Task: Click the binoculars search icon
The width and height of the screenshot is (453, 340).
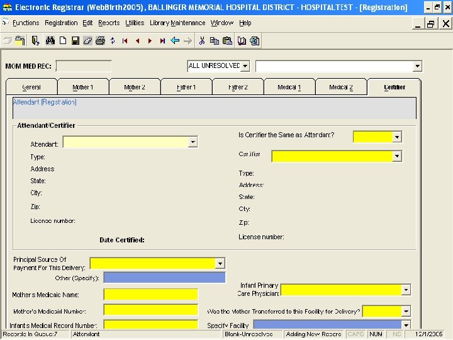Action: [50, 41]
